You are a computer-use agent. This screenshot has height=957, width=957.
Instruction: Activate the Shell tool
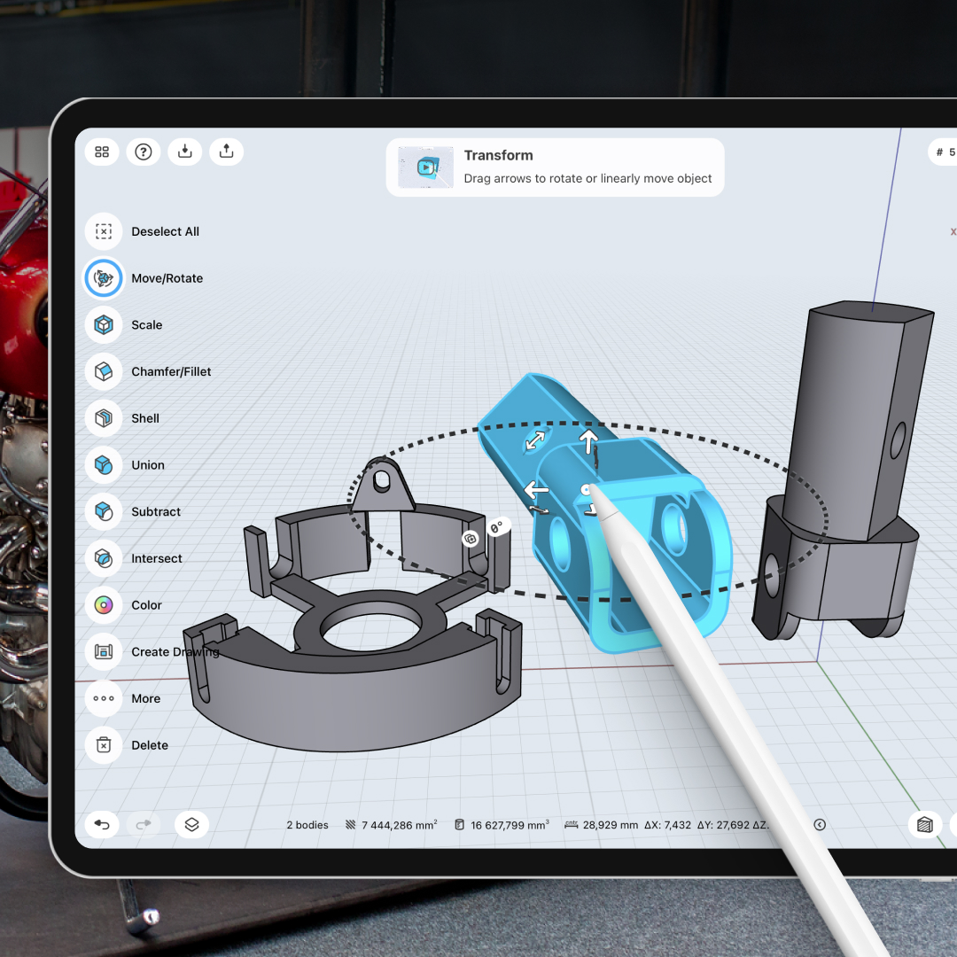[124, 418]
